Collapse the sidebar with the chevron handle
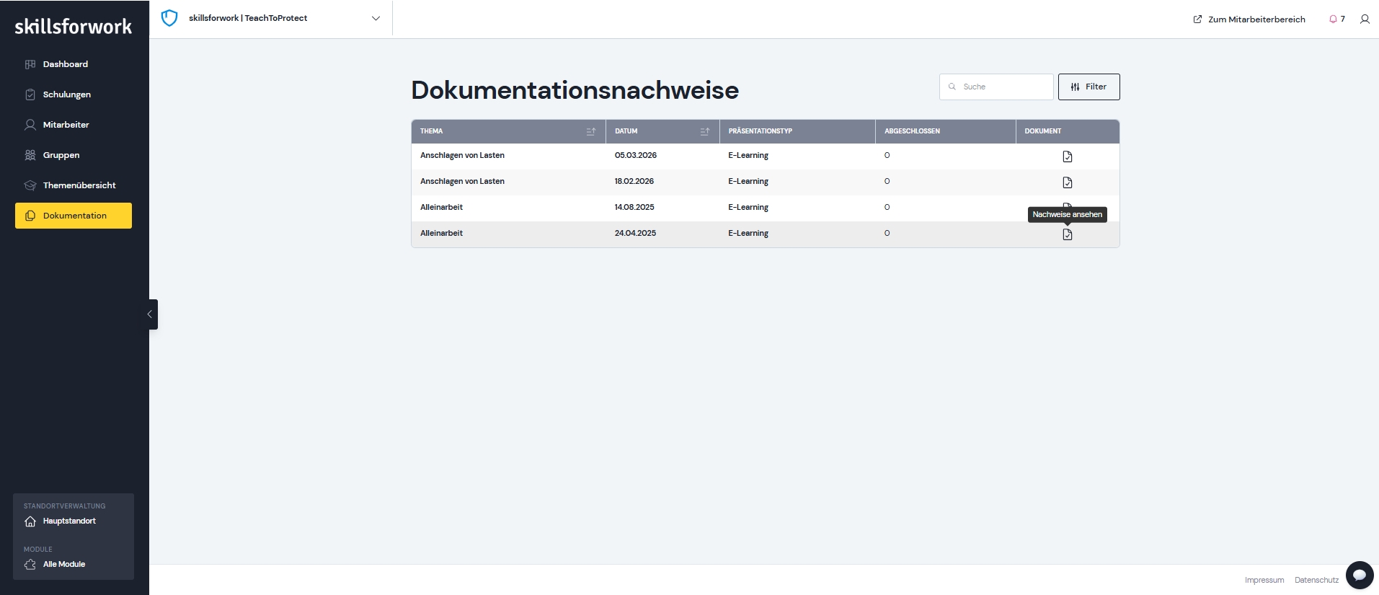The width and height of the screenshot is (1379, 595). (150, 314)
